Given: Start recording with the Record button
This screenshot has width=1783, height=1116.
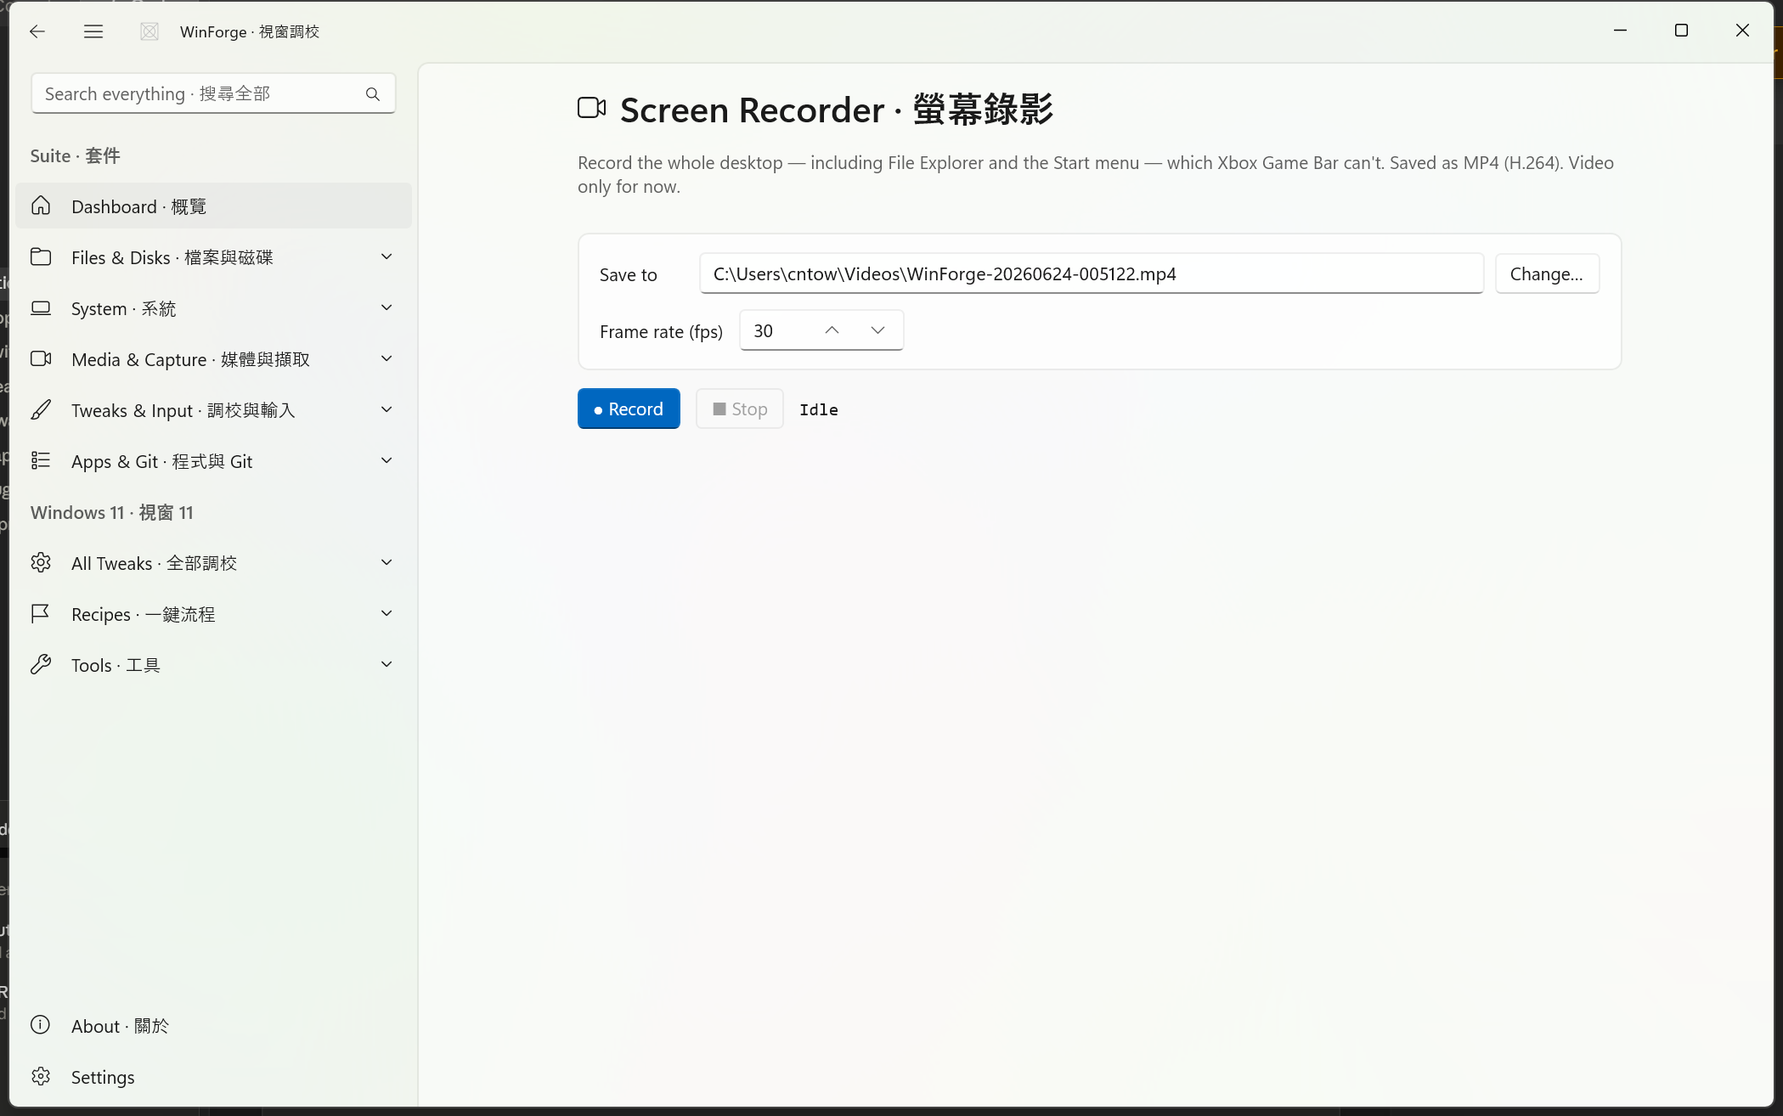Looking at the screenshot, I should point(629,409).
